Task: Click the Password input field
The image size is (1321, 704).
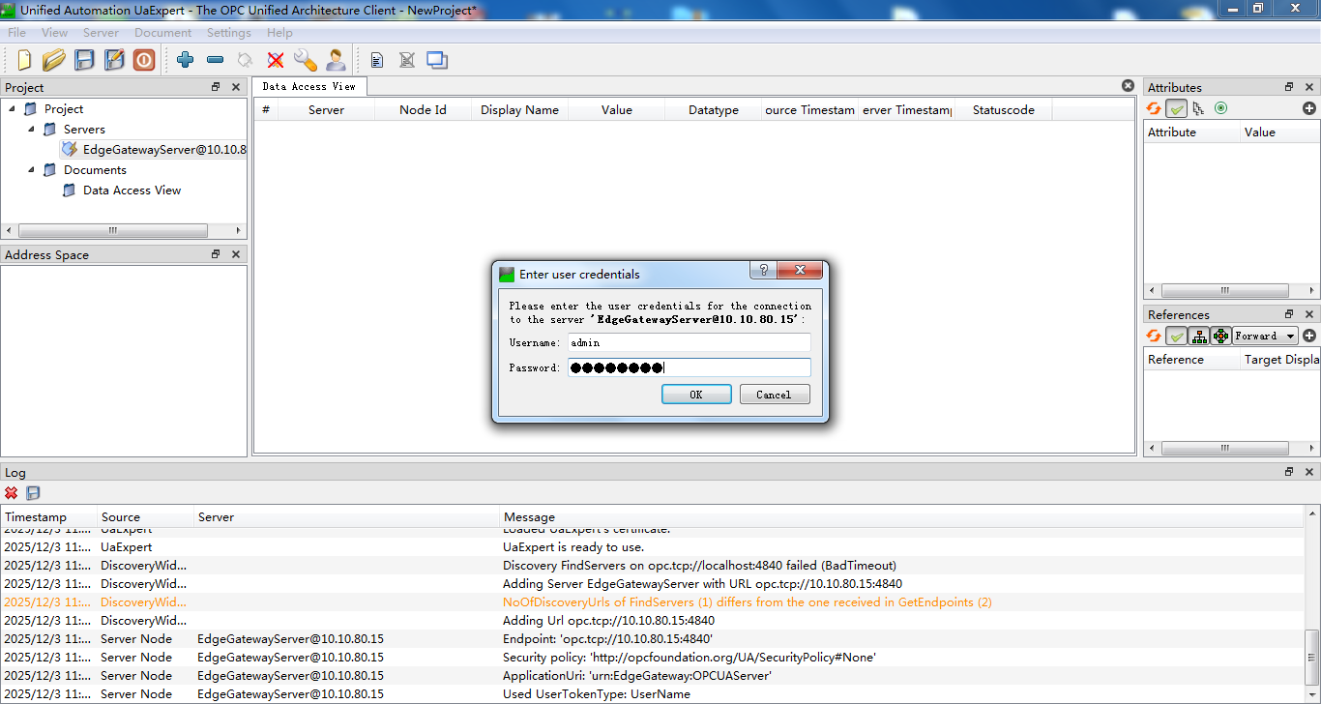Action: click(x=689, y=367)
